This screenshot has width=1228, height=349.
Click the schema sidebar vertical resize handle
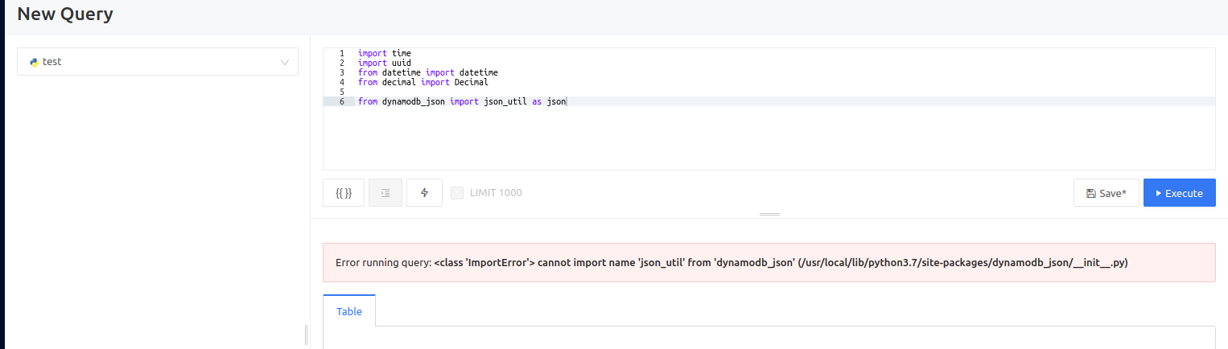[x=307, y=335]
